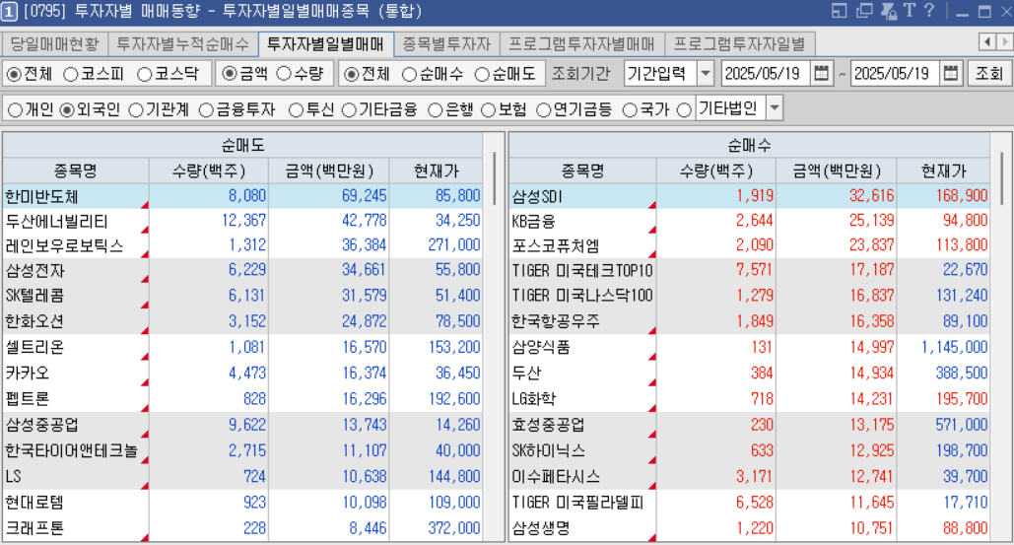Click the end date input field

coord(895,73)
